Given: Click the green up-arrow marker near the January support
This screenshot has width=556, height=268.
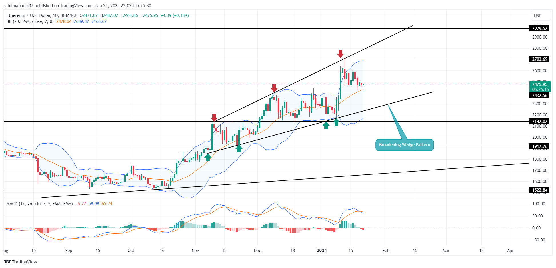Looking at the screenshot, I should point(326,125).
